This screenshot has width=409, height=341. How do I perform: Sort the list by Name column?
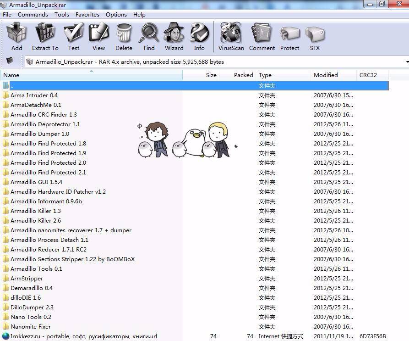[91, 75]
